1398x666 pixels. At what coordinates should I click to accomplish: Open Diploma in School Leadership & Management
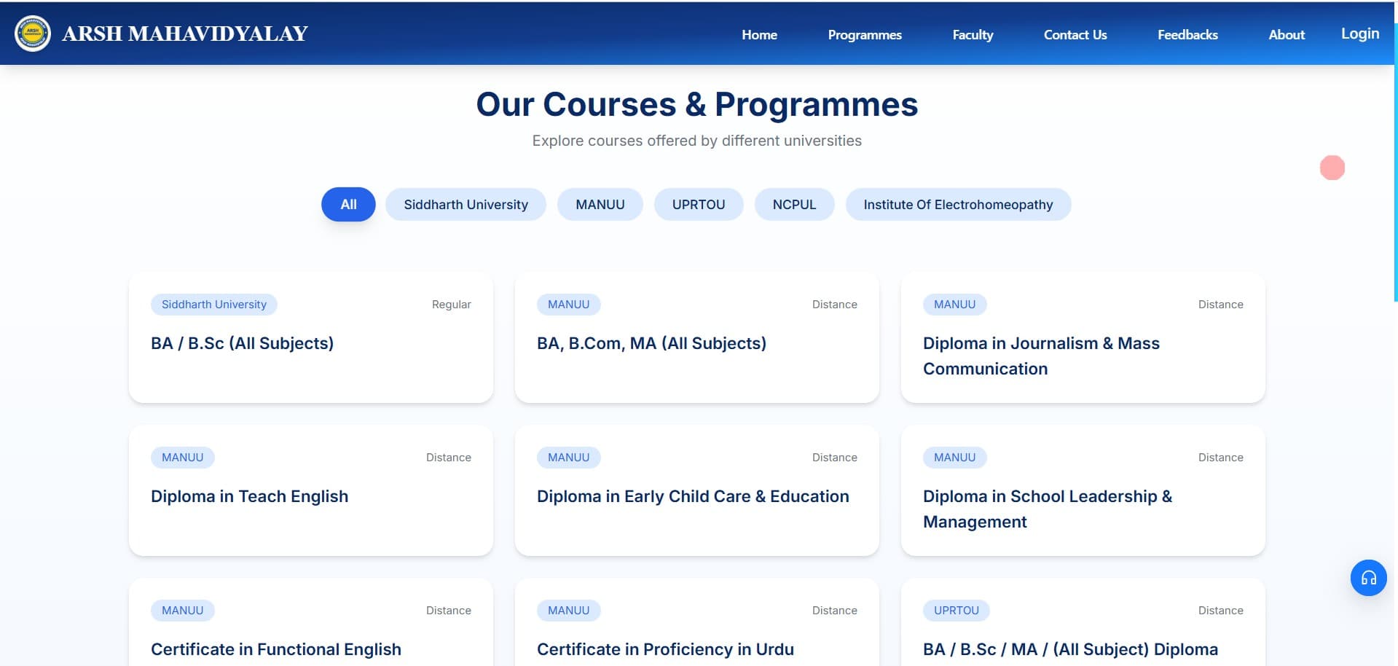(x=1083, y=490)
